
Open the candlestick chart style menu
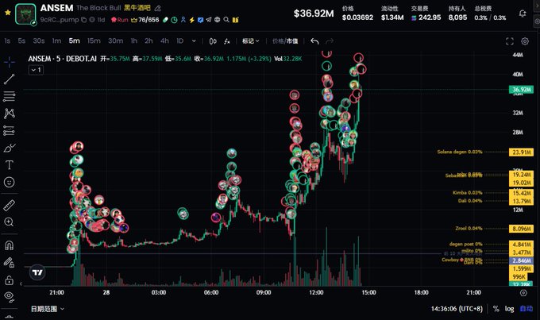coord(213,41)
